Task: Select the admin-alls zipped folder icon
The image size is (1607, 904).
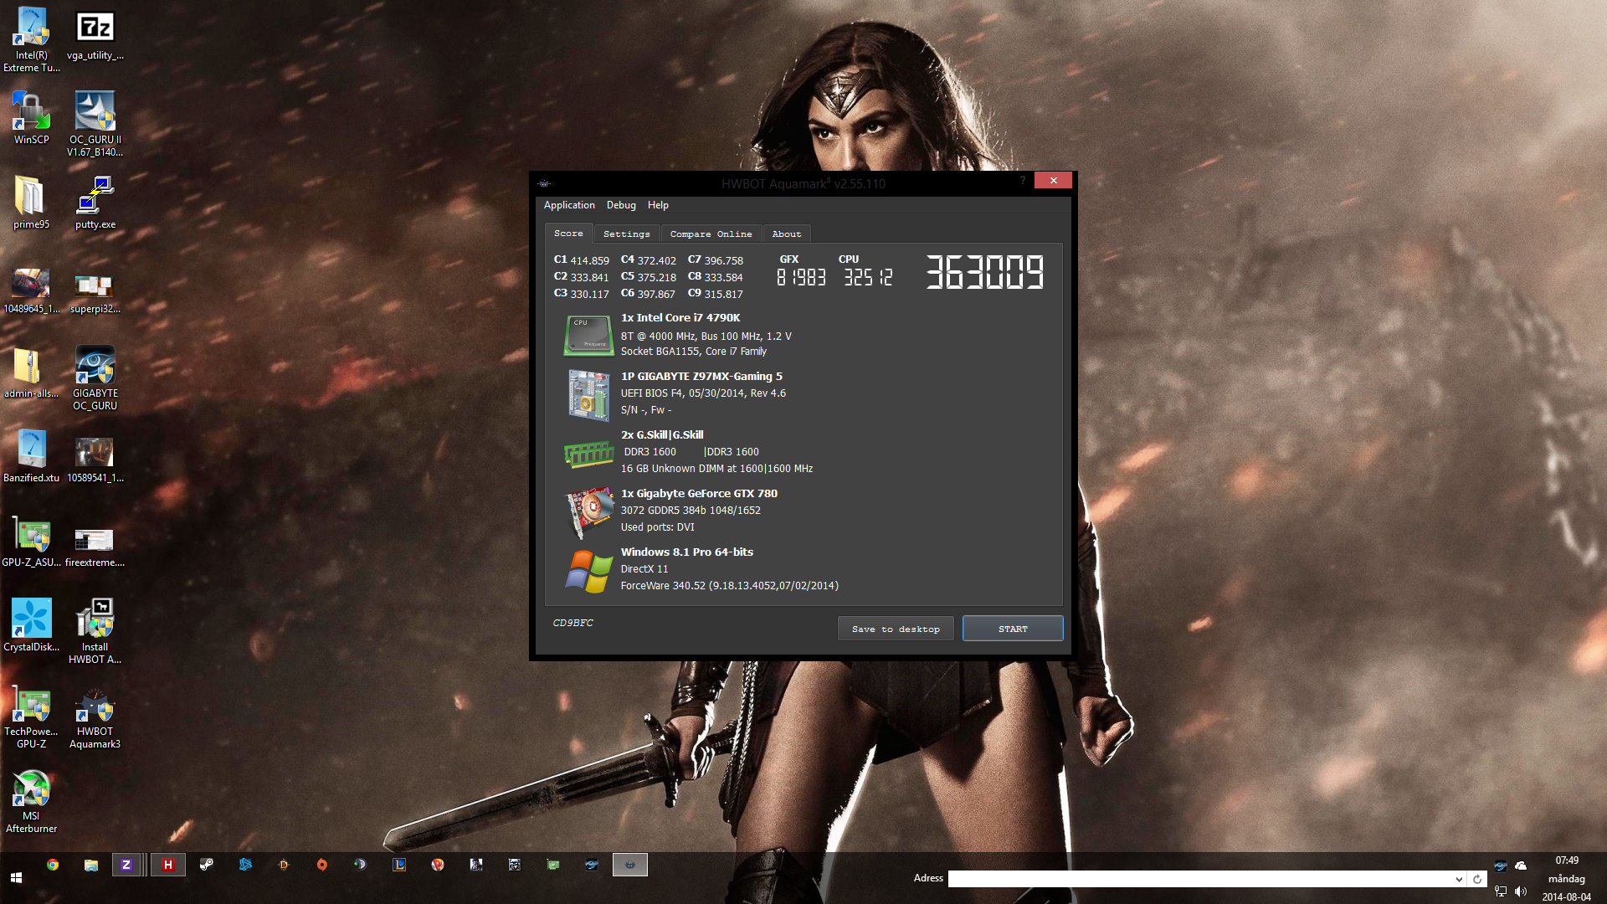Action: click(x=31, y=372)
